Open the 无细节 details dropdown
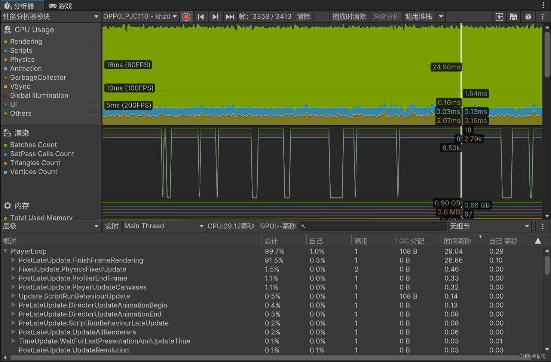The width and height of the screenshot is (551, 362). coord(490,226)
